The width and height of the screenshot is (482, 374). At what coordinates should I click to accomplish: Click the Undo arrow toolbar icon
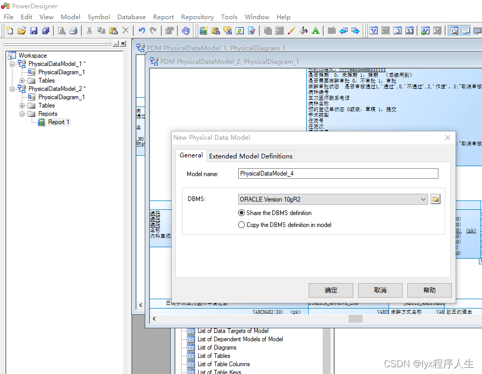[x=142, y=31]
